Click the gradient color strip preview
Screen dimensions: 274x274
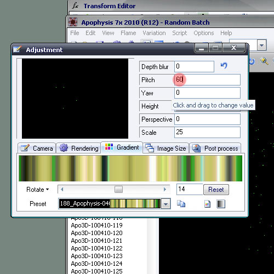[x=130, y=168]
